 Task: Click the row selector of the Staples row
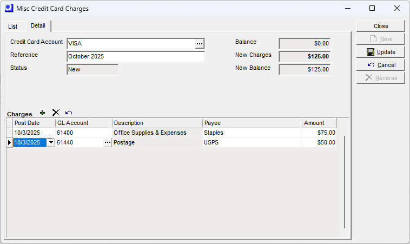9,133
